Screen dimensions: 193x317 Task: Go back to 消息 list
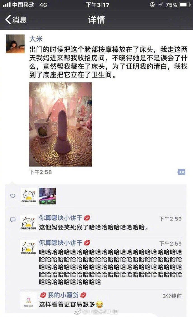(x=16, y=20)
